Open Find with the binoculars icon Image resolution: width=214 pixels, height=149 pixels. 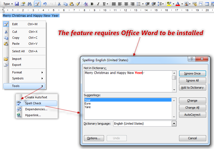29,4
